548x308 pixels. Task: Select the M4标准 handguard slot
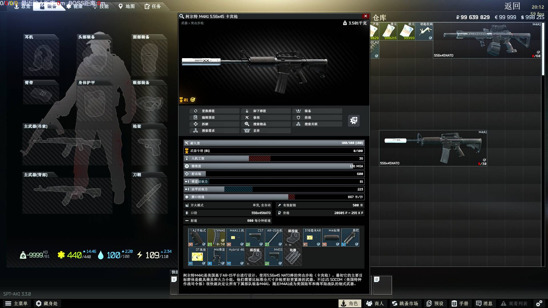tap(331, 237)
